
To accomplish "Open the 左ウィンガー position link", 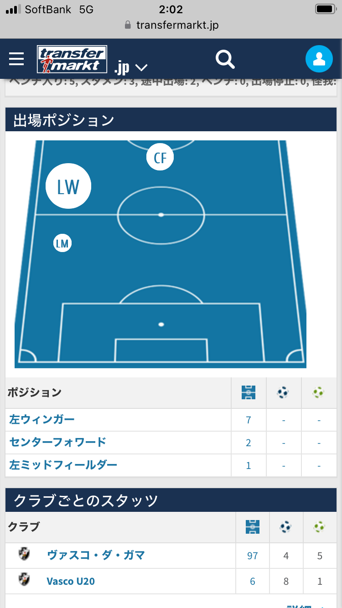I will [42, 419].
